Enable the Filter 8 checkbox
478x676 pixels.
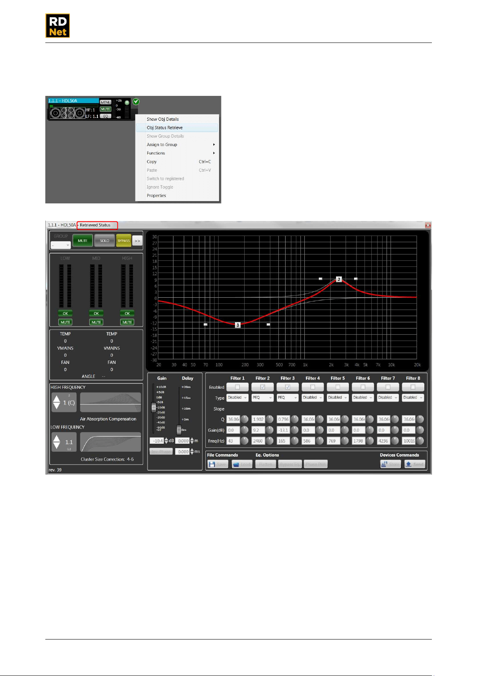pos(413,387)
